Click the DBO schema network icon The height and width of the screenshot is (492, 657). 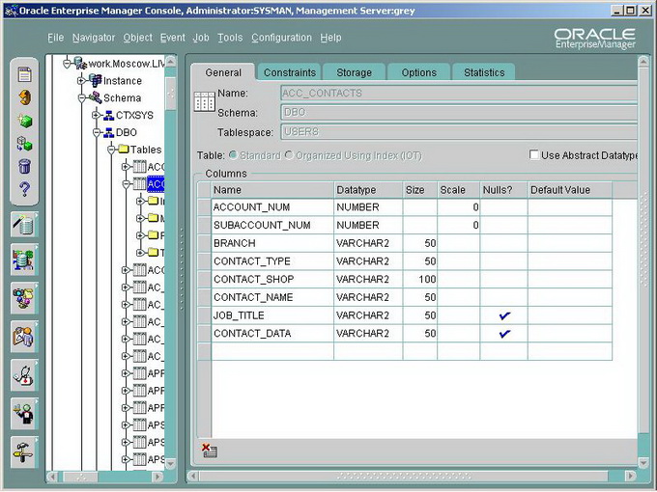pos(108,132)
